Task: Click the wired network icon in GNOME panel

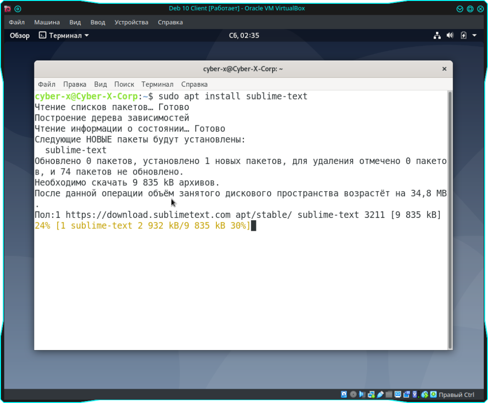Action: point(437,36)
